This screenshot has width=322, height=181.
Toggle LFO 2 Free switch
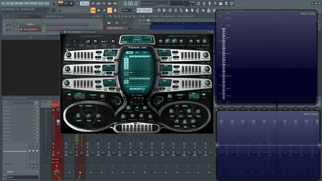204,95
